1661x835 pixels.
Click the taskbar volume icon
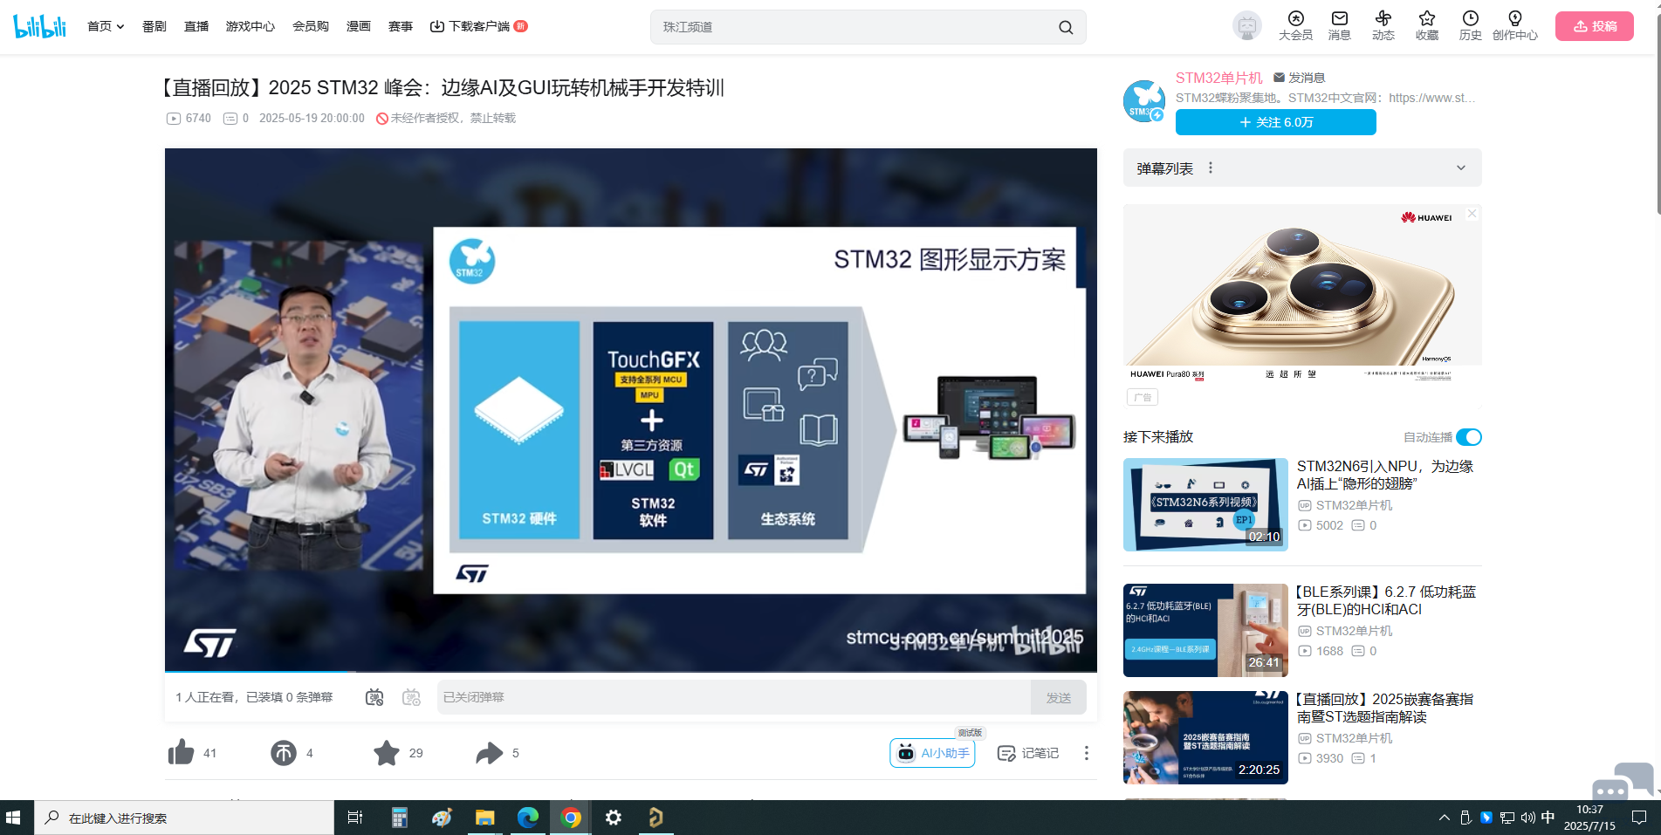[1527, 818]
